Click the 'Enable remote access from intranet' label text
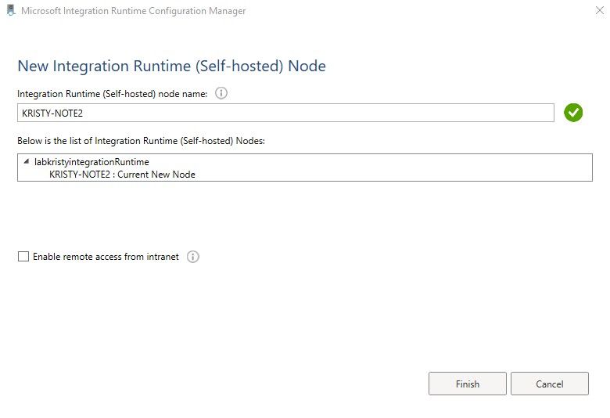Image resolution: width=610 pixels, height=418 pixels. [x=106, y=257]
